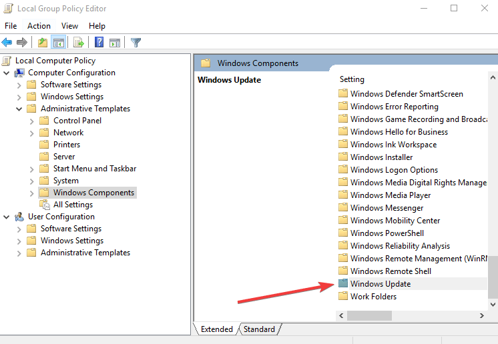
Task: Expand Windows Settings under Computer Configuration
Action: [19, 97]
